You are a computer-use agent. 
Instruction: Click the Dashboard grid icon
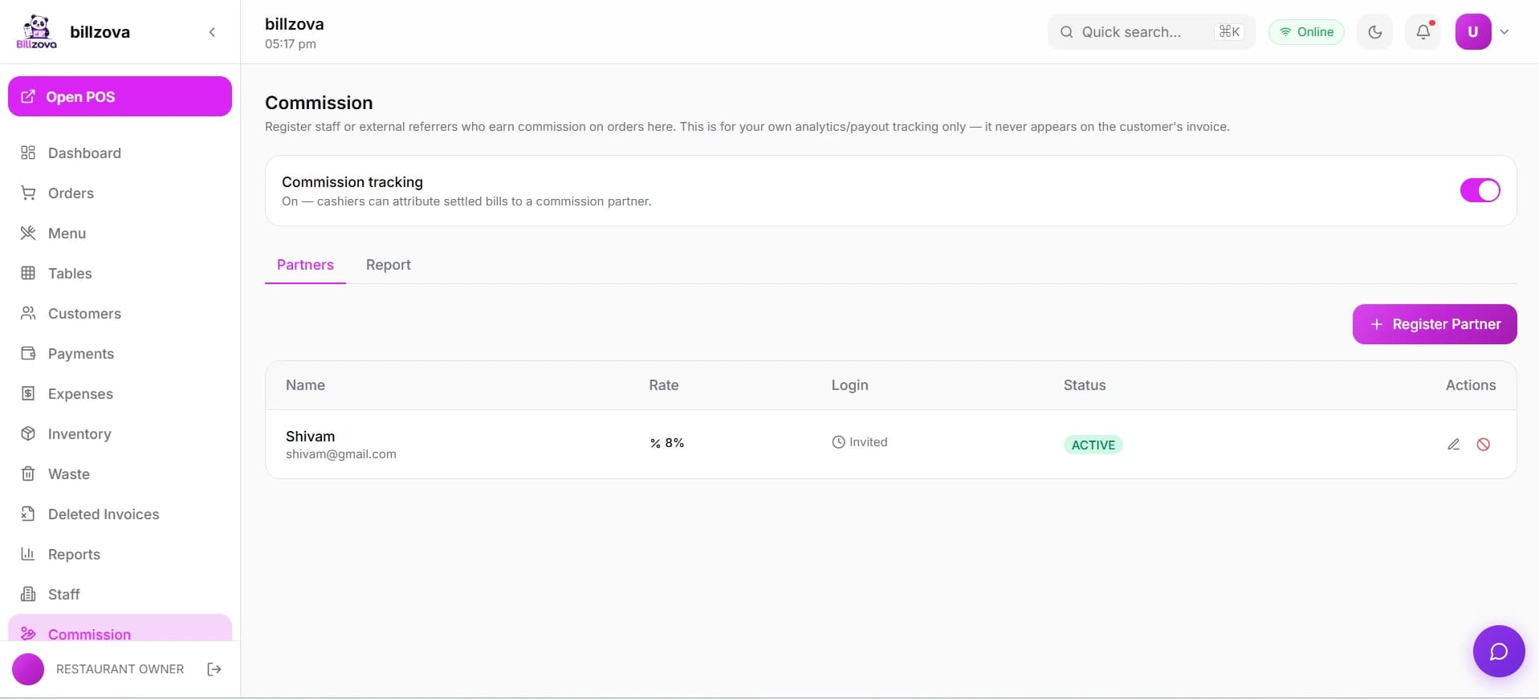28,152
